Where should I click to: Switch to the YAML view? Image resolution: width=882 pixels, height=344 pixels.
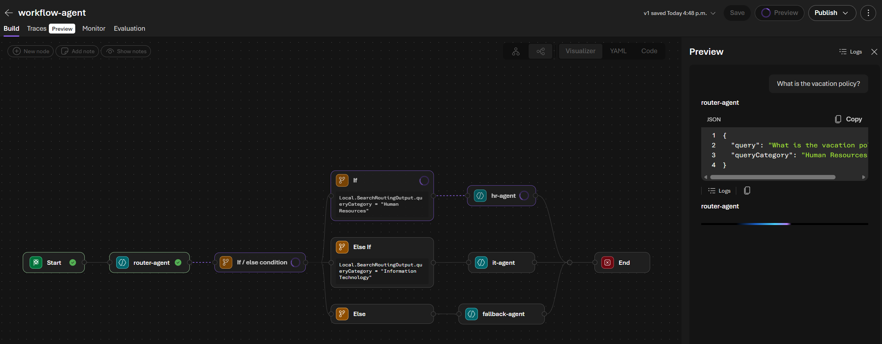coord(618,51)
